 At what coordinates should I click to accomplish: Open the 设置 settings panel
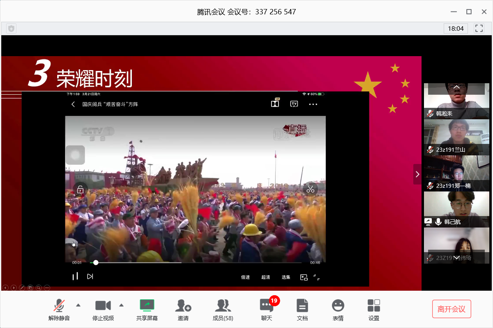point(374,306)
